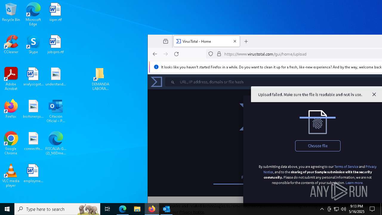
Task: Click the Firefox forward arrow button
Action: point(166,54)
